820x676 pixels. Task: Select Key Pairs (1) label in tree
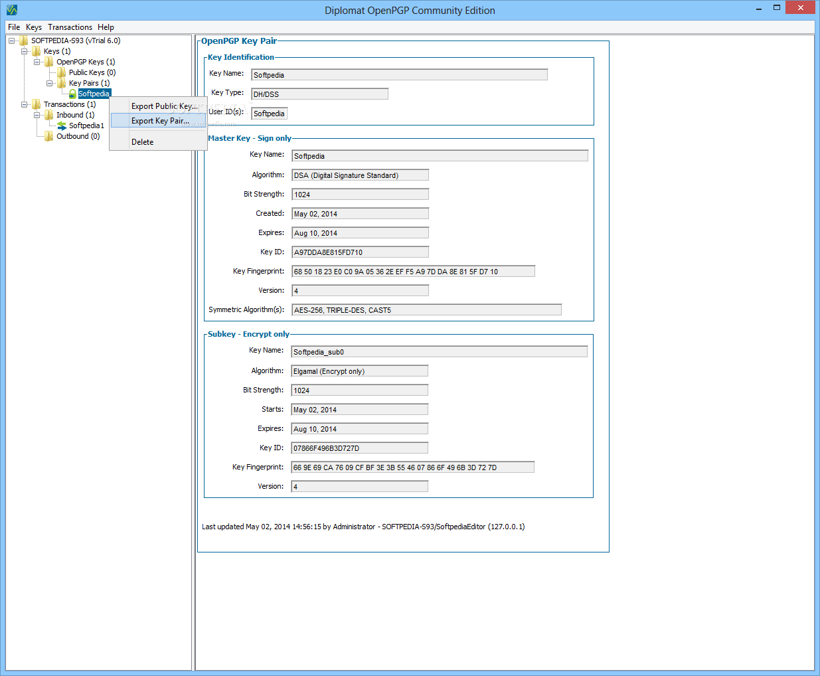coord(90,83)
